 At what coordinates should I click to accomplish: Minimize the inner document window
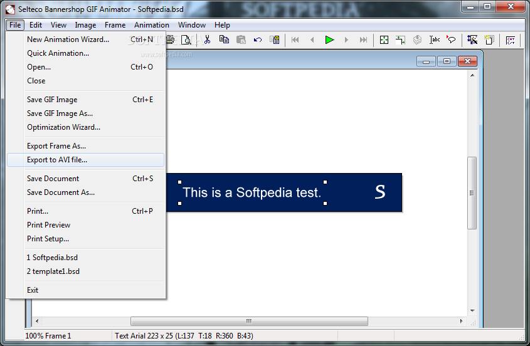click(427, 61)
